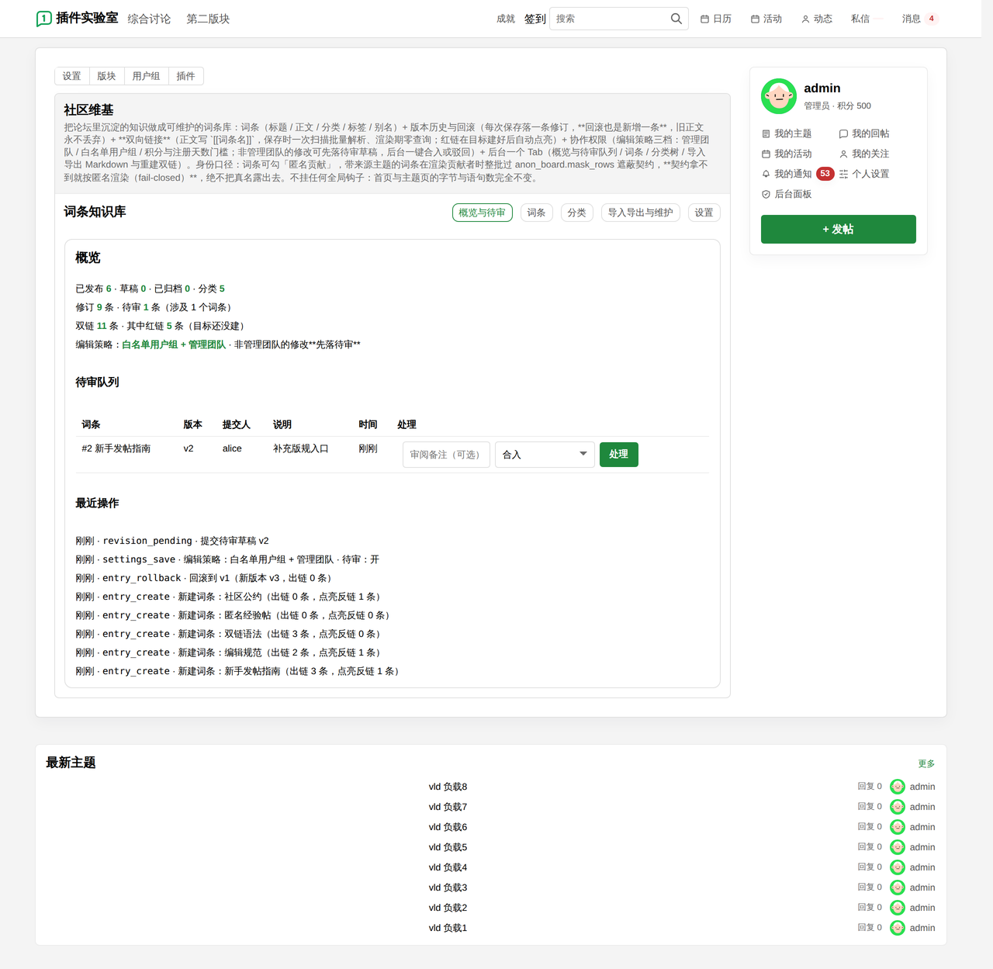993x969 pixels.
Task: Switch to the 插件 tab
Action: [185, 76]
